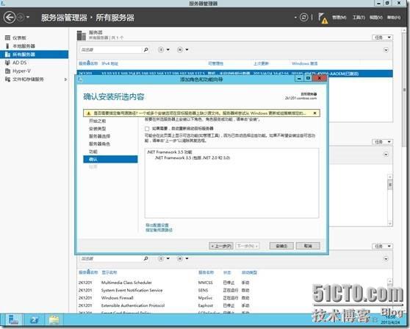Collapse the servers filter section chevron
This screenshot has width=410, height=329.
pyautogui.click(x=386, y=50)
